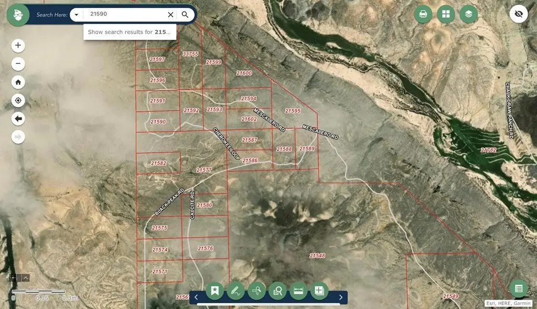Locate my position with the target icon
Image resolution: width=537 pixels, height=309 pixels.
18,100
